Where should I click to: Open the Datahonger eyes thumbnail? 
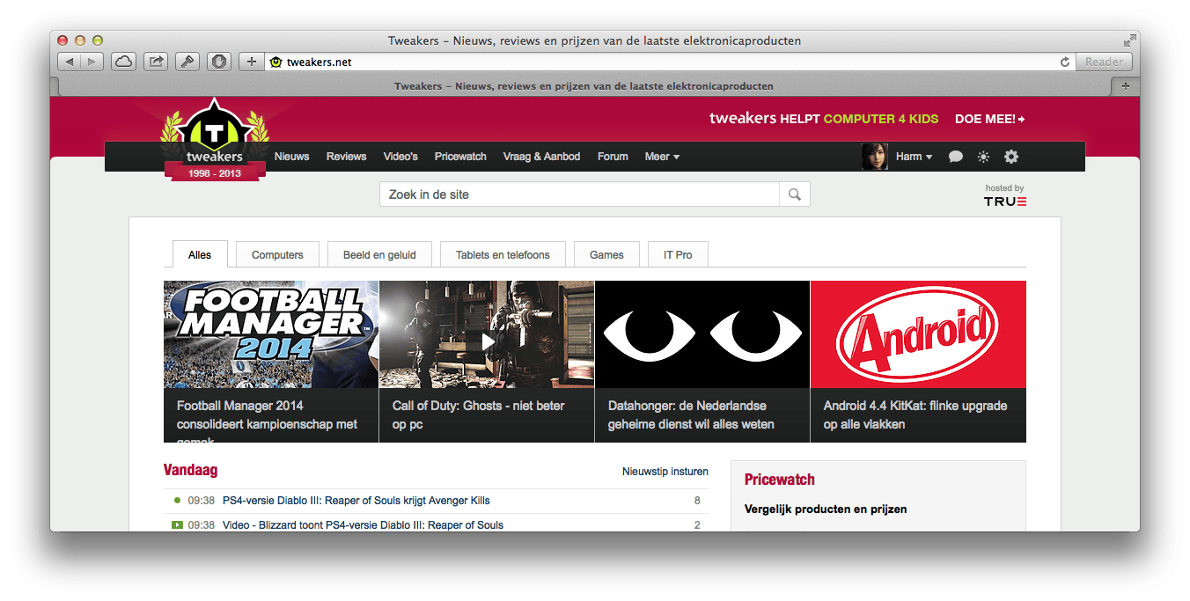[x=702, y=334]
